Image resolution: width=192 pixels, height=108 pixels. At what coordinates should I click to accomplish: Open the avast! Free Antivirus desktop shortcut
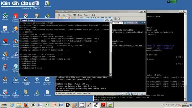[5, 55]
